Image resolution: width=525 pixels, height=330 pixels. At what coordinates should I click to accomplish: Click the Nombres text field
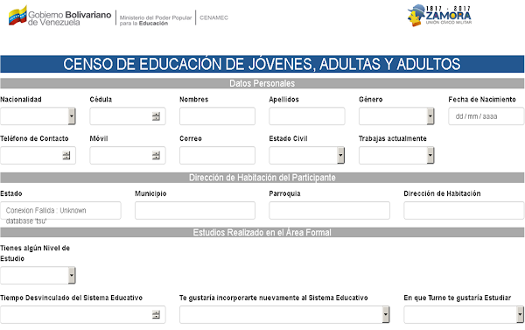pos(217,116)
